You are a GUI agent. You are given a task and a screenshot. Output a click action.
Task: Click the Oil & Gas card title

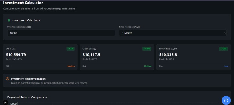tap(10, 49)
